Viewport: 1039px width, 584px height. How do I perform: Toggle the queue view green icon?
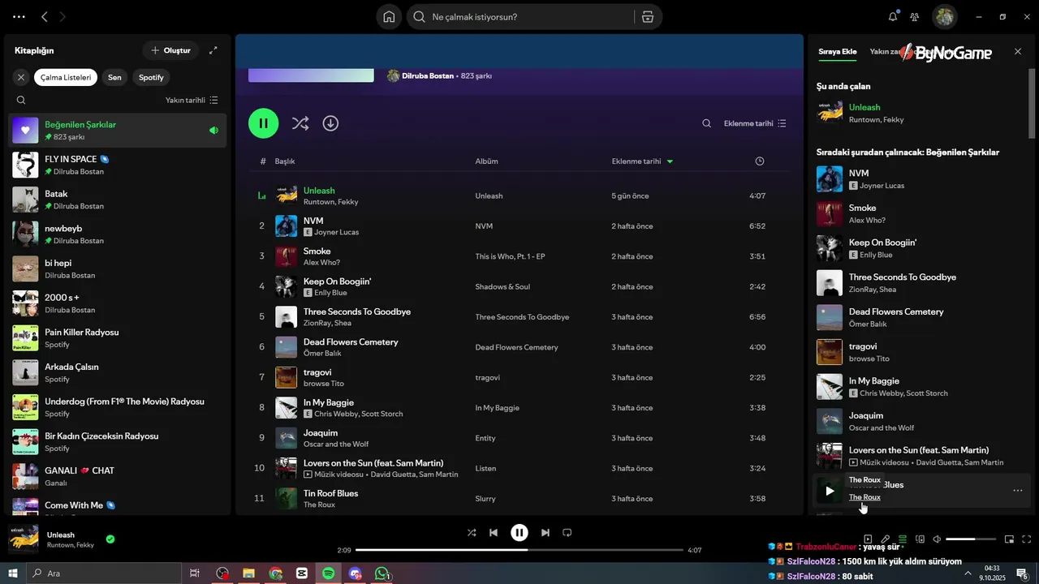(x=903, y=539)
